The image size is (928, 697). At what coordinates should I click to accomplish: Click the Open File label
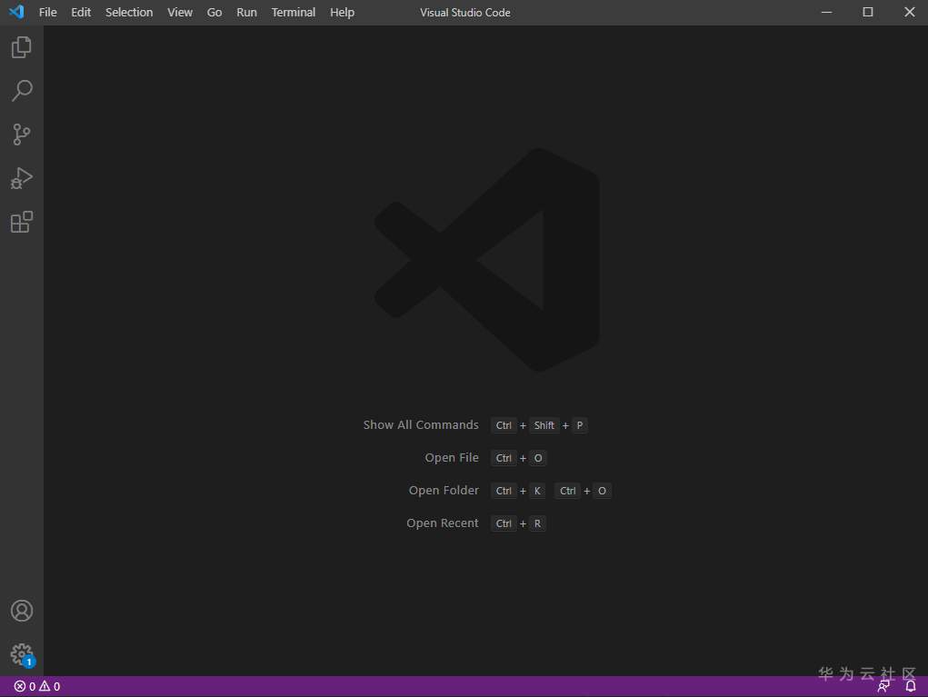point(452,457)
